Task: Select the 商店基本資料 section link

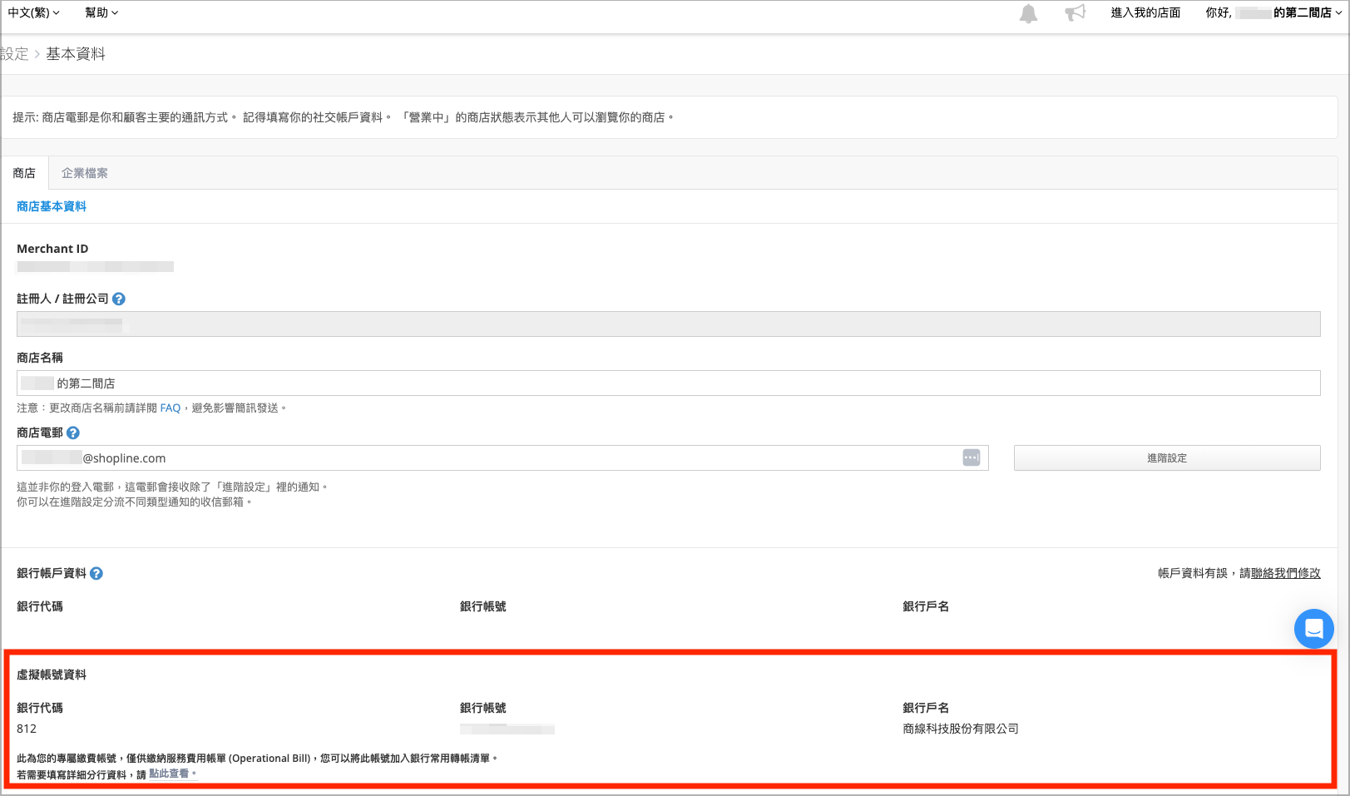Action: pyautogui.click(x=52, y=206)
